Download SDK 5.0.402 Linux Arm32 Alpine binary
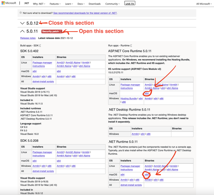The width and height of the screenshot is (214, 195). coord(73,63)
